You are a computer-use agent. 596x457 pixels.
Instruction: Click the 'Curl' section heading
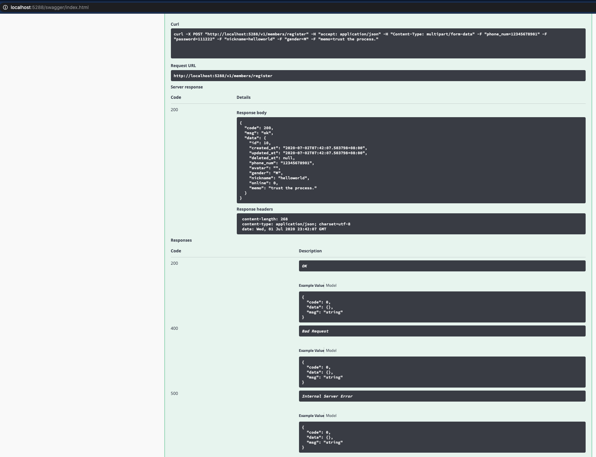(x=175, y=24)
